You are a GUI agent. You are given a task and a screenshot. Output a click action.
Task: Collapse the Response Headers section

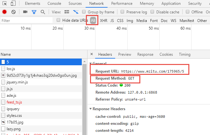[x=91, y=109]
